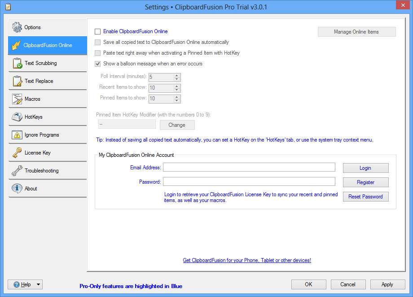
Task: Click the License Key golden key icon
Action: pos(17,153)
